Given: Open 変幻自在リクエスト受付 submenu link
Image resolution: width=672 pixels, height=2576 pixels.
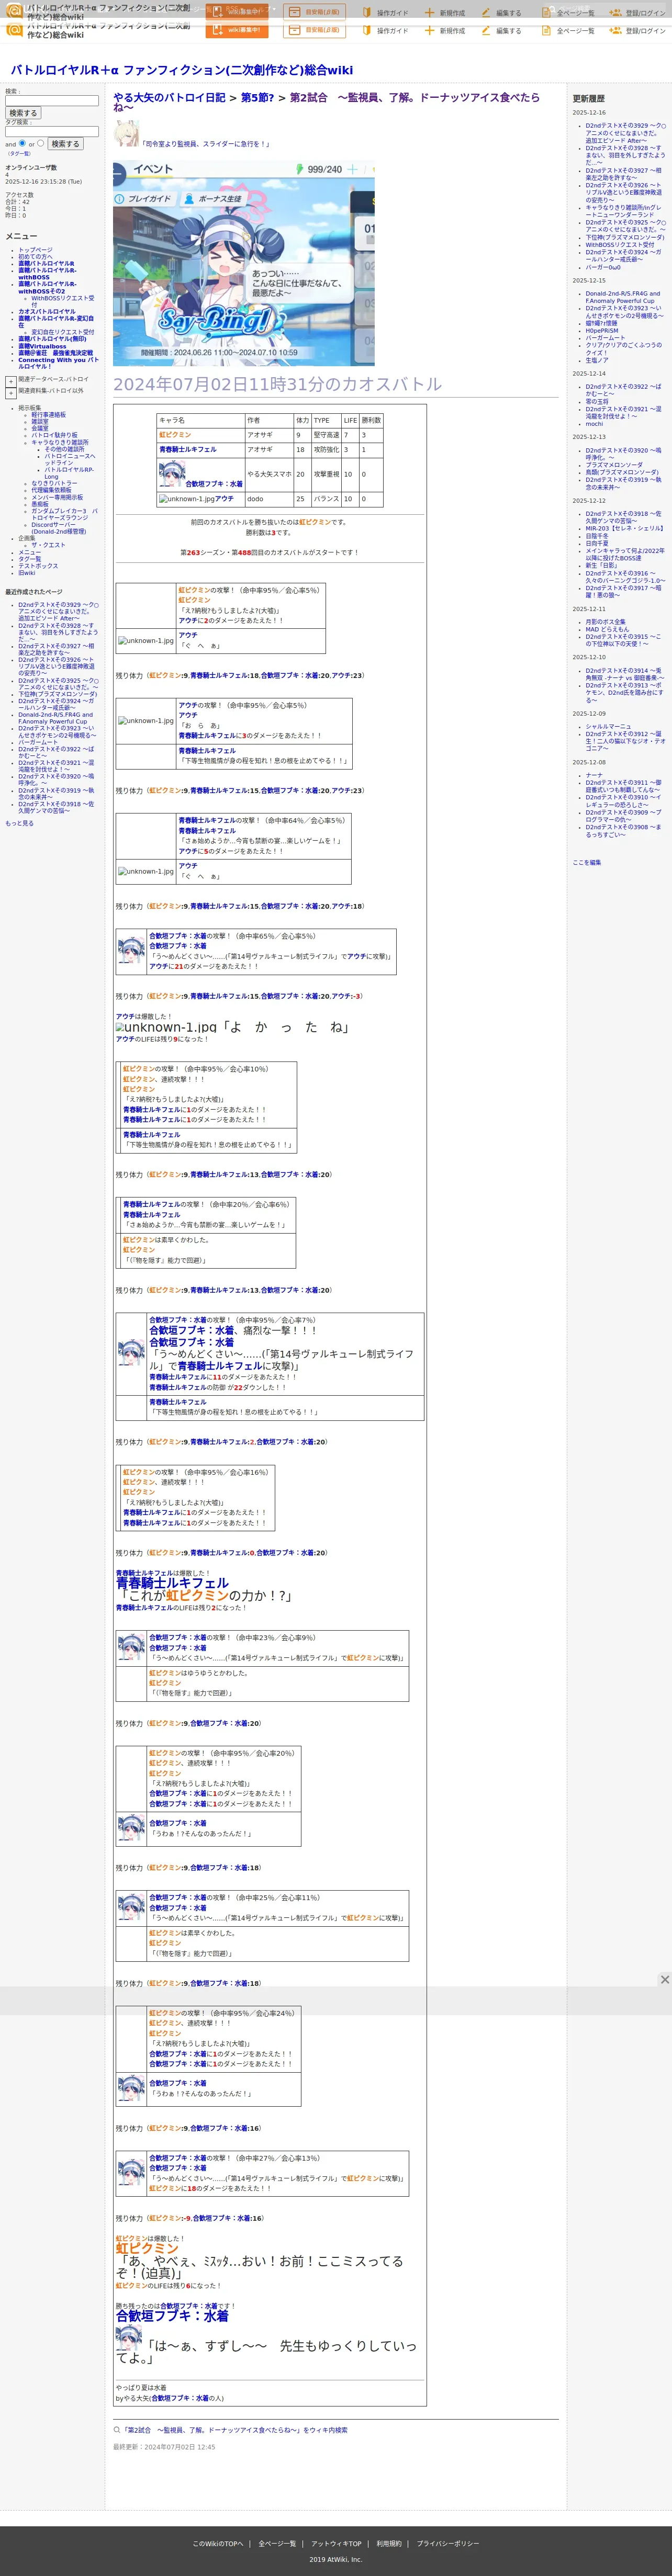Looking at the screenshot, I should click(62, 332).
